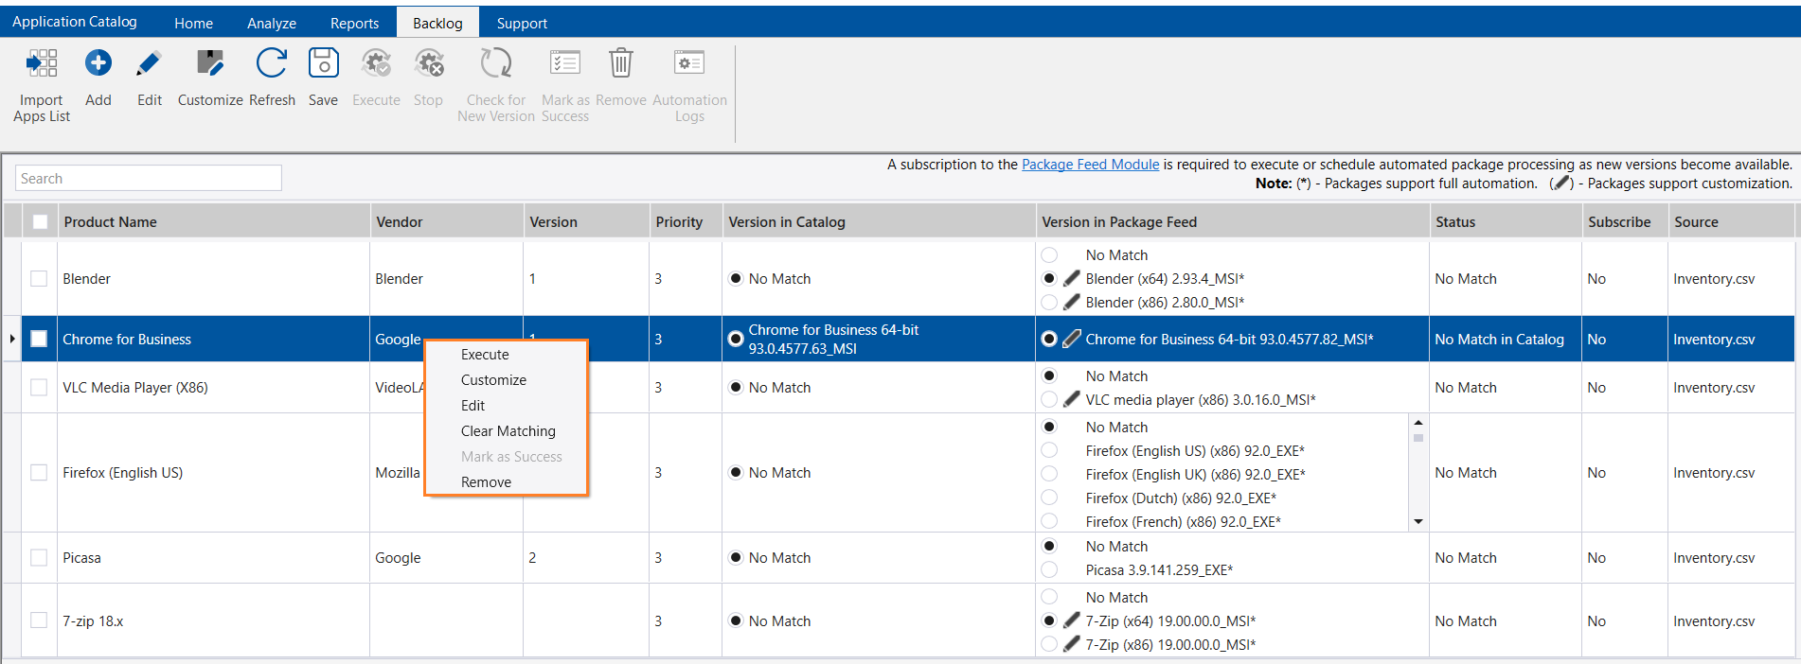Choose Clear Matching from the context menu

(x=508, y=431)
